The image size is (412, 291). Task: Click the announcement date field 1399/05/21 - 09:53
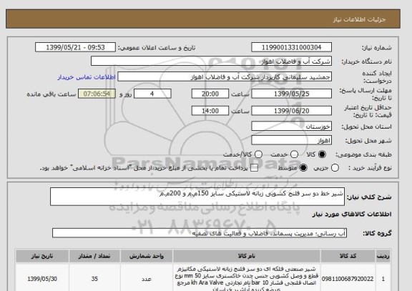click(x=75, y=47)
